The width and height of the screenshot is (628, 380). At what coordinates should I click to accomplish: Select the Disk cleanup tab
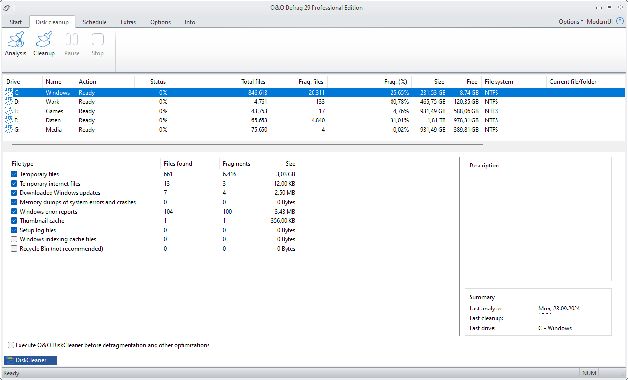point(52,22)
